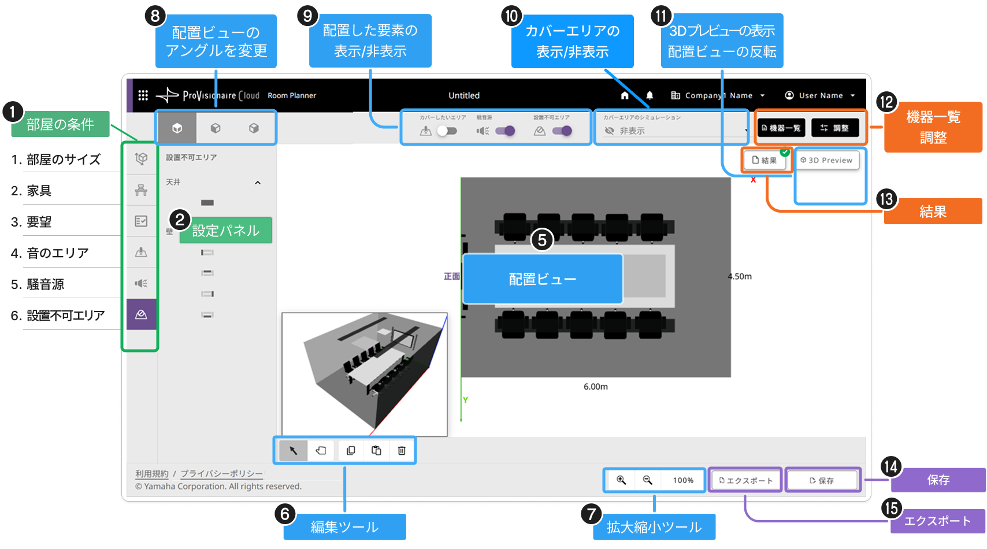The height and width of the screenshot is (549, 987).
Task: Open the Company Name dropdown
Action: [718, 95]
